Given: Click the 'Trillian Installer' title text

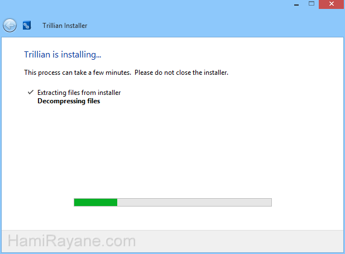Looking at the screenshot, I should (65, 26).
